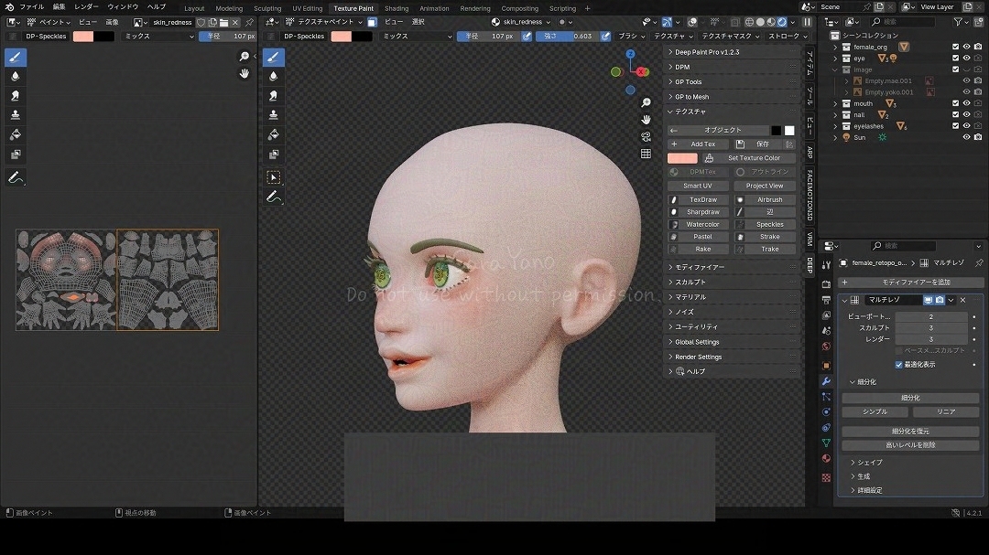Click the viewport zoom magnifier gizmo

(x=646, y=102)
